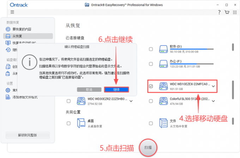The width and height of the screenshot is (240, 158).
Task: Click 继续 in the confirmation dialog
Action: pos(116,90)
